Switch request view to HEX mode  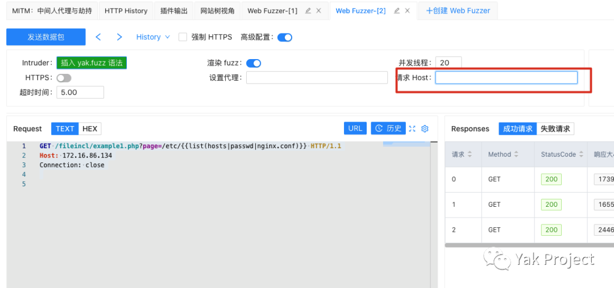[90, 128]
